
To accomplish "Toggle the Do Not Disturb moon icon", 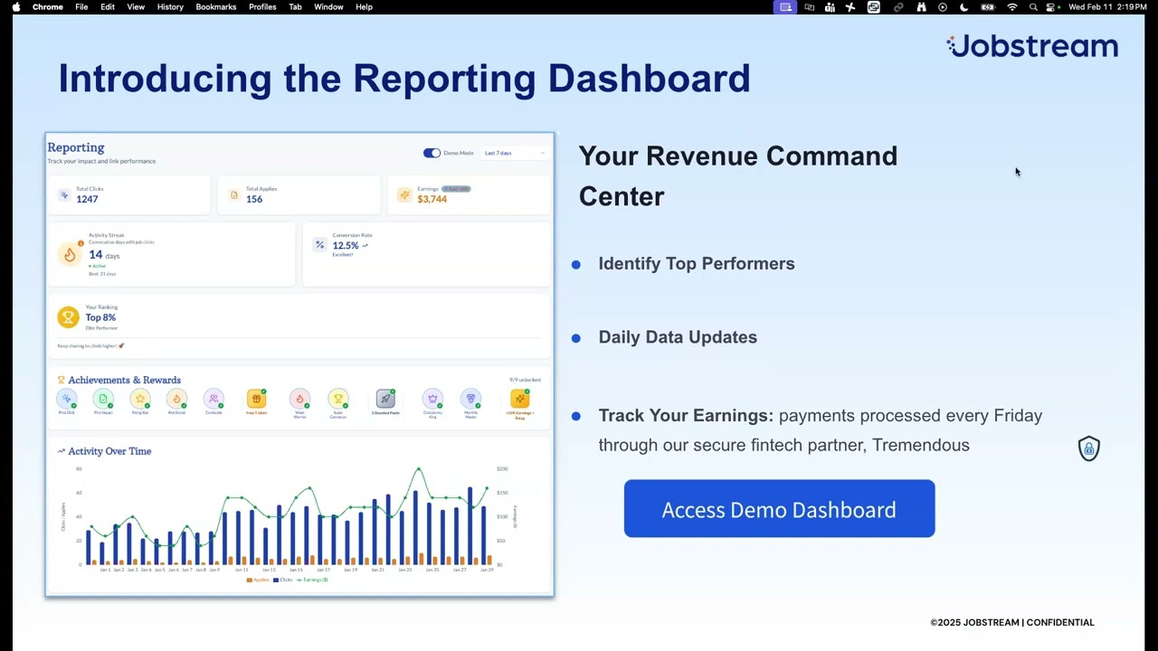I will pos(964,6).
